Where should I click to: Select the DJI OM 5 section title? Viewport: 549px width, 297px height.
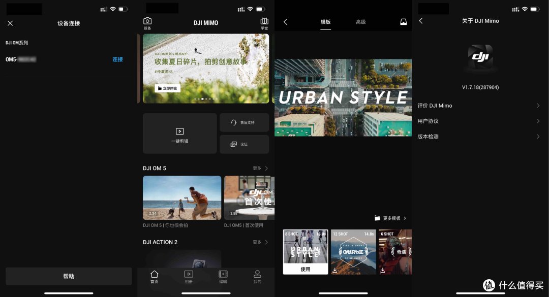[x=155, y=168]
